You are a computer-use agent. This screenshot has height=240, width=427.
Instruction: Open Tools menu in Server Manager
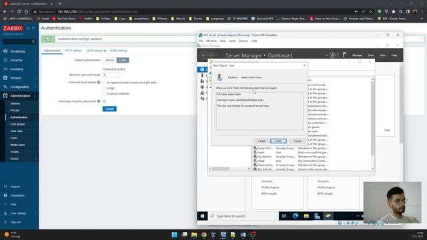coord(371,55)
